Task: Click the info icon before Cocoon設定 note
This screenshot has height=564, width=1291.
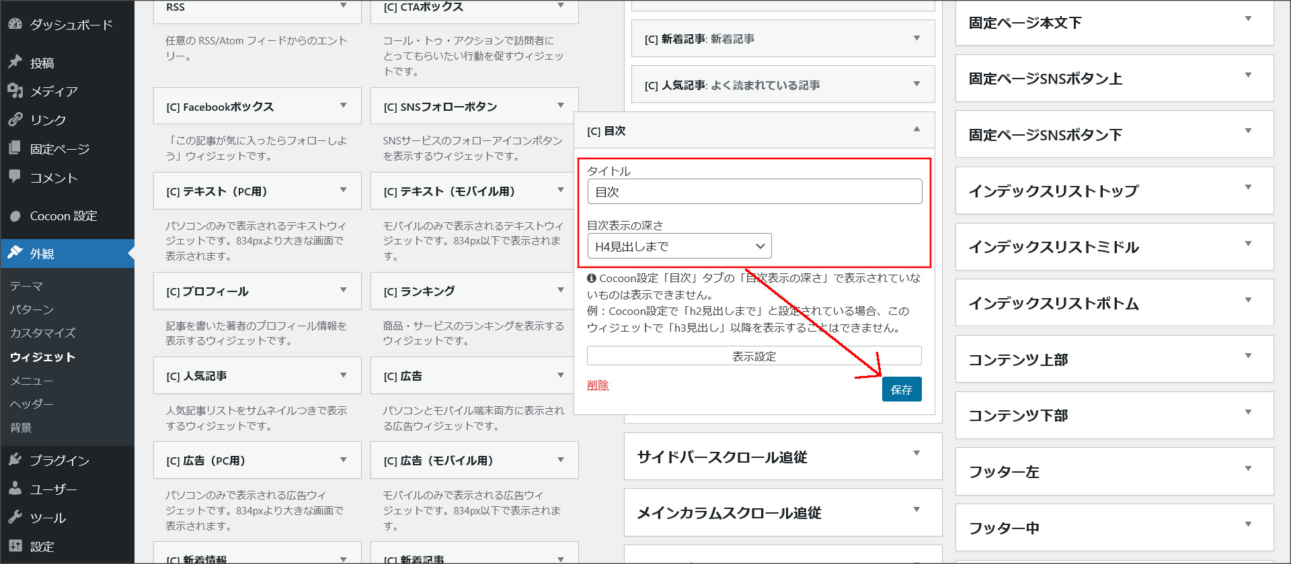Action: 592,278
